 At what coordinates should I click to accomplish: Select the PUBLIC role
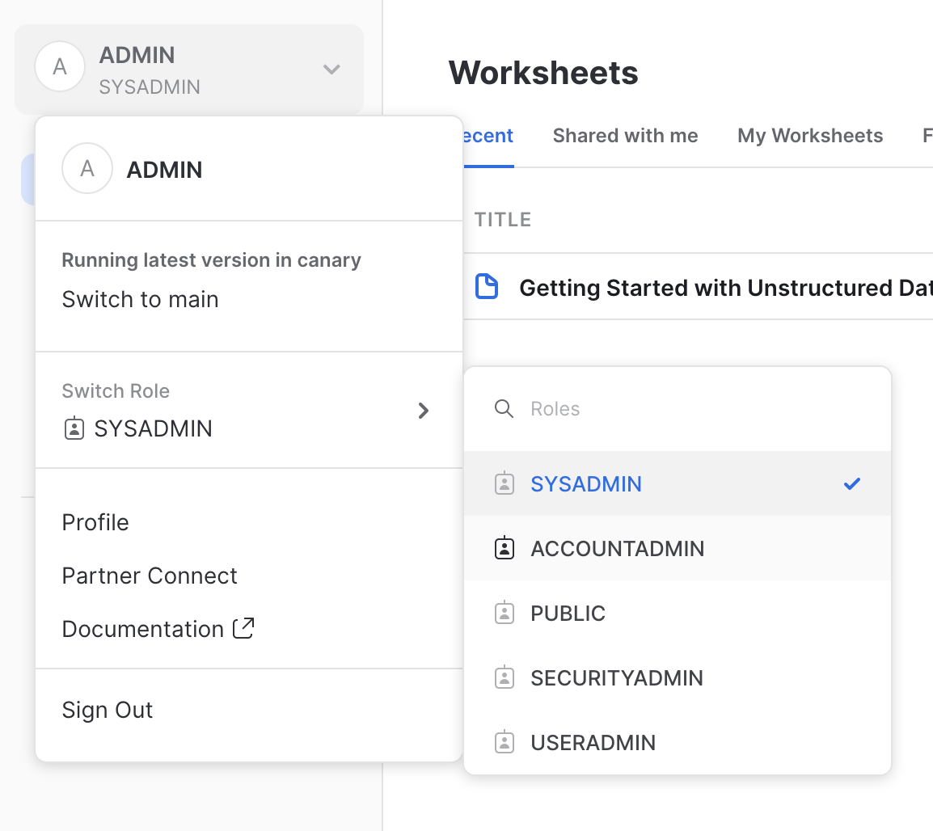point(568,613)
